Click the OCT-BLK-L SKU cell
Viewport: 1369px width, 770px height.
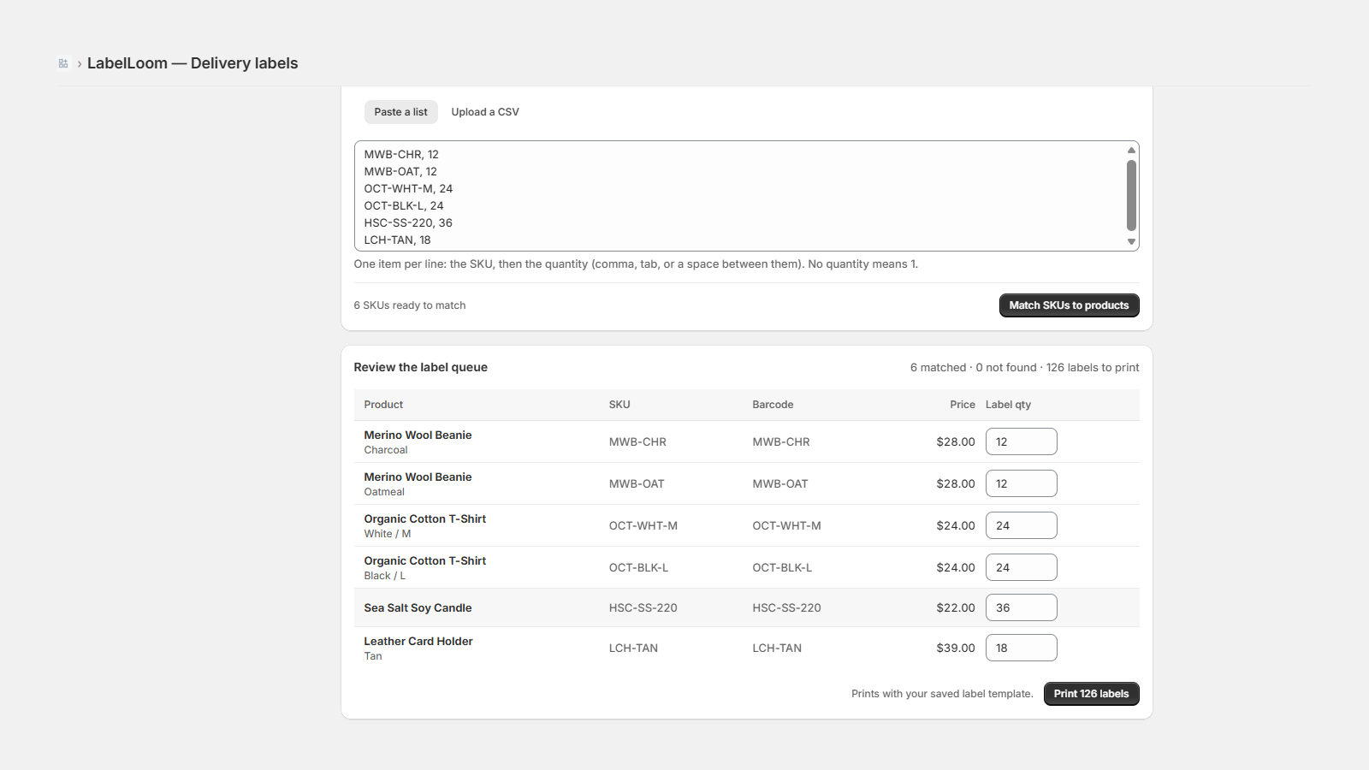click(638, 567)
